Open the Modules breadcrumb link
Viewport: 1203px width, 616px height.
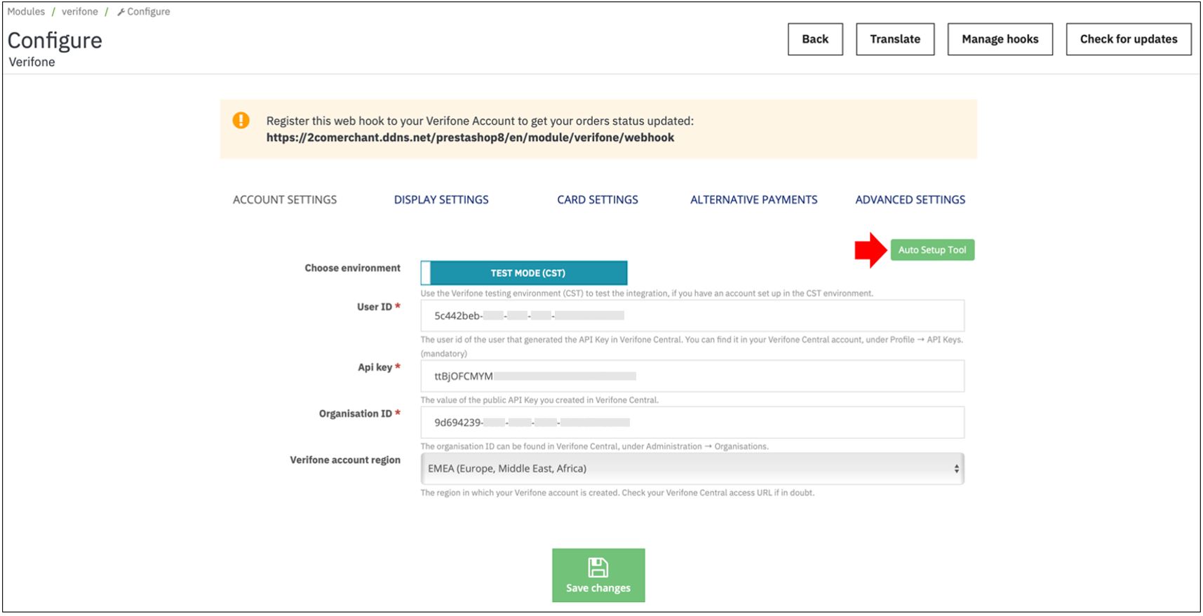point(26,12)
